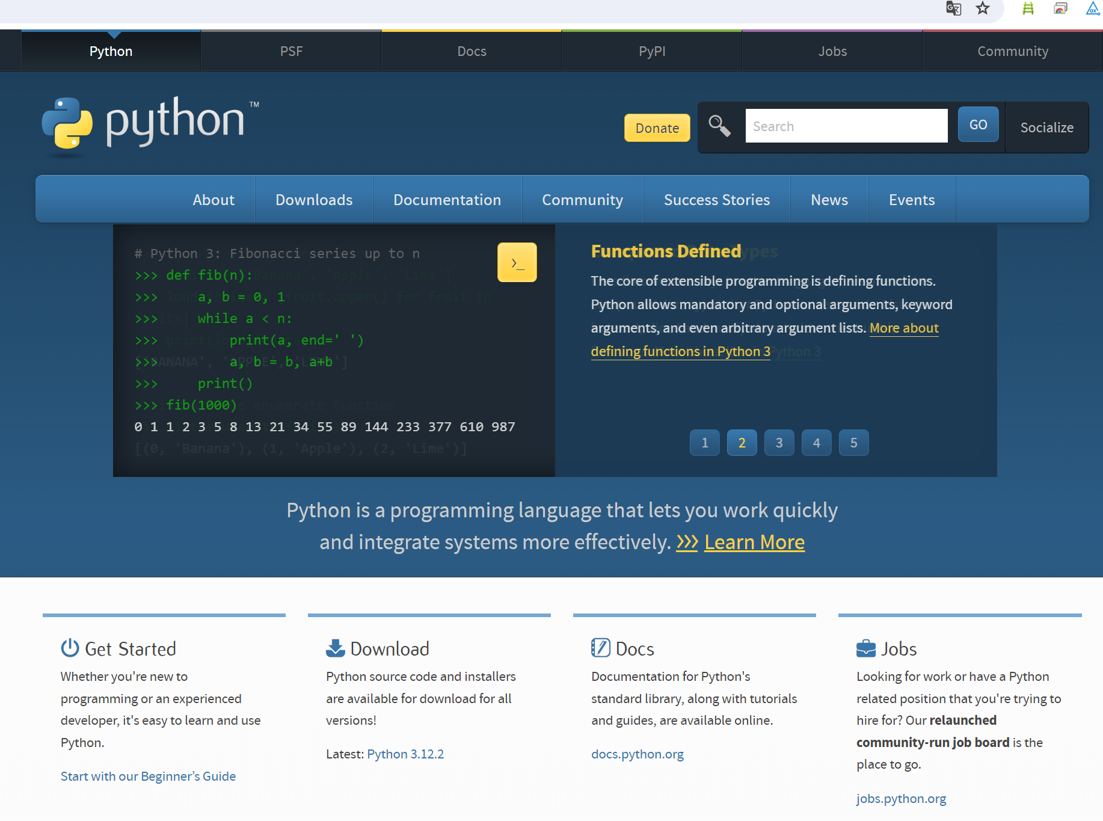This screenshot has width=1103, height=821.
Task: Open the Community top navigation tab
Action: [x=1013, y=52]
